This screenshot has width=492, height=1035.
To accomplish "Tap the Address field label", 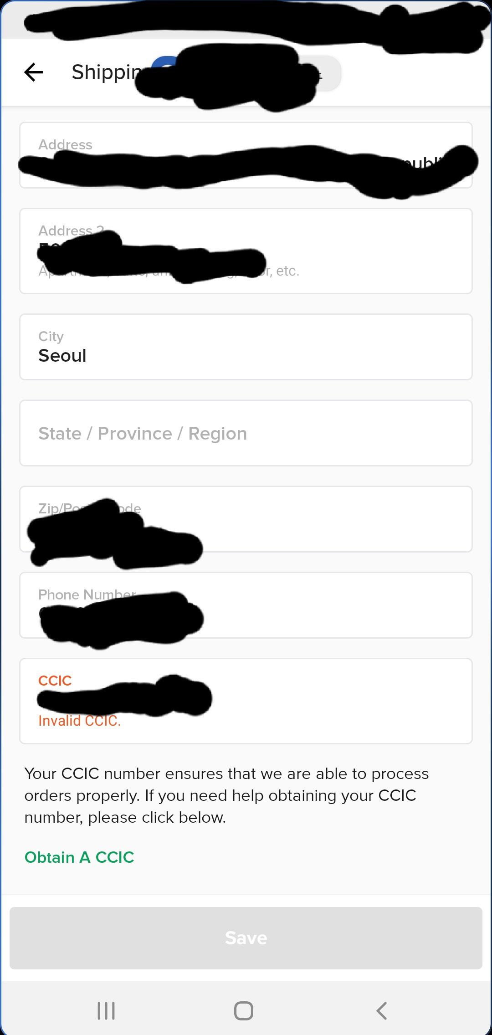I will pyautogui.click(x=65, y=144).
